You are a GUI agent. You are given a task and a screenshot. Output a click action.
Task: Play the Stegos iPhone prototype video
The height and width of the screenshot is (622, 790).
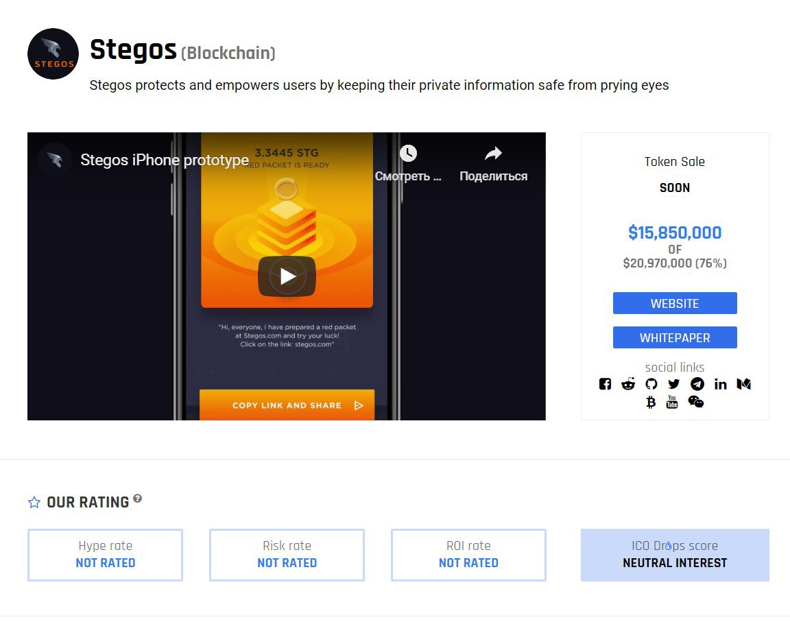[x=287, y=276]
